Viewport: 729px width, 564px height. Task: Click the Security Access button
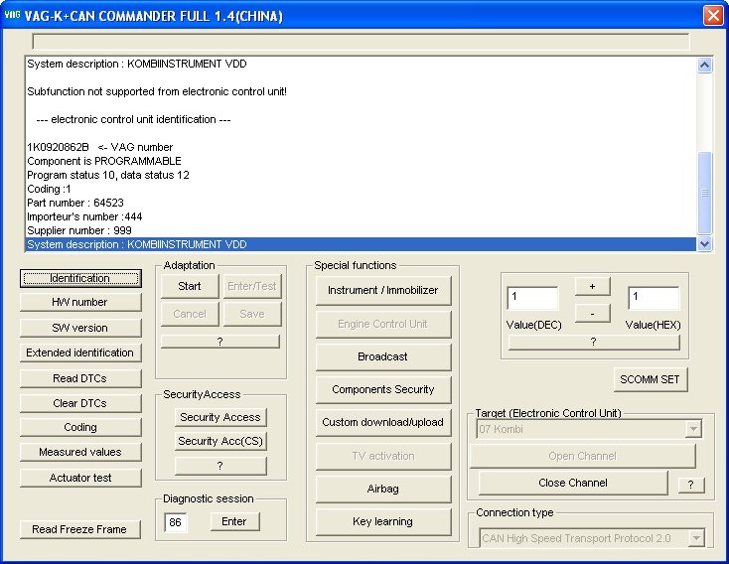tap(220, 417)
